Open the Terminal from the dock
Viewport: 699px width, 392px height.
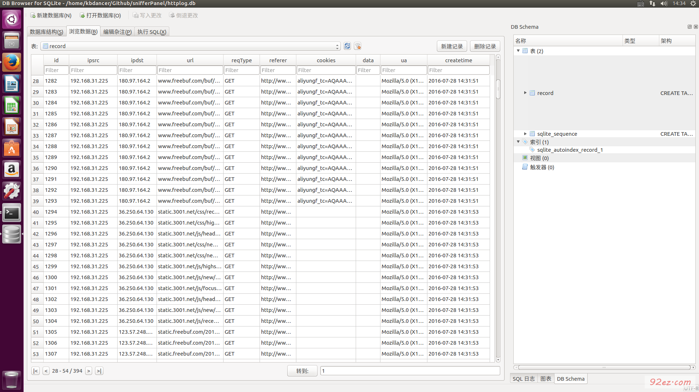pyautogui.click(x=12, y=213)
